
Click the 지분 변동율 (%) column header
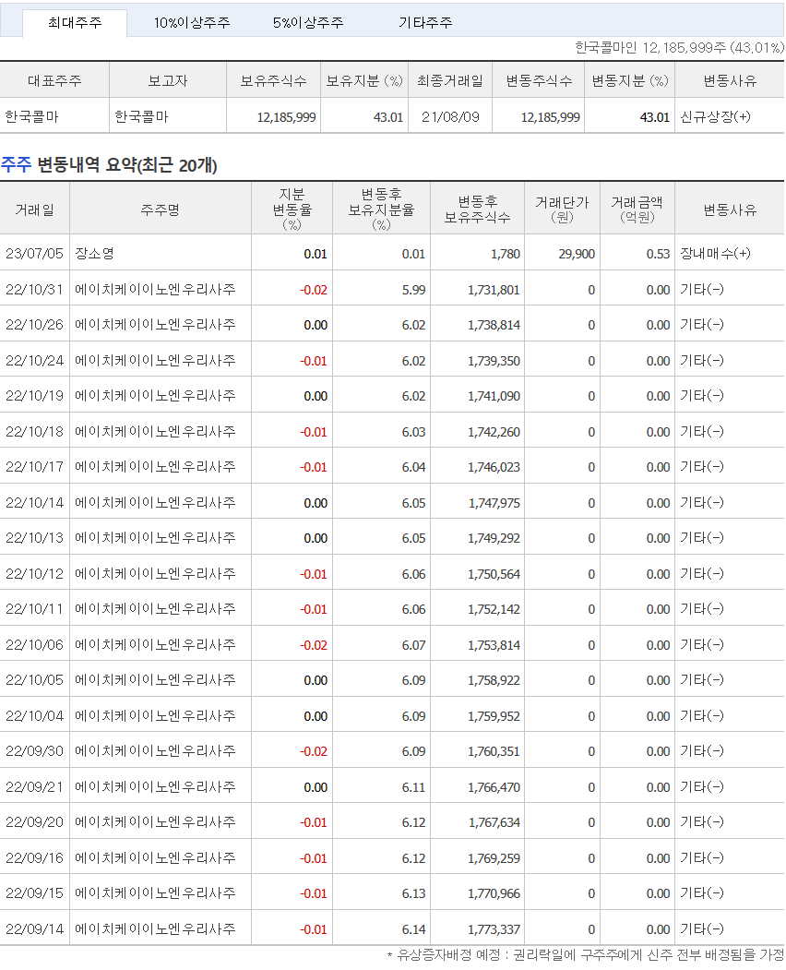[x=292, y=210]
